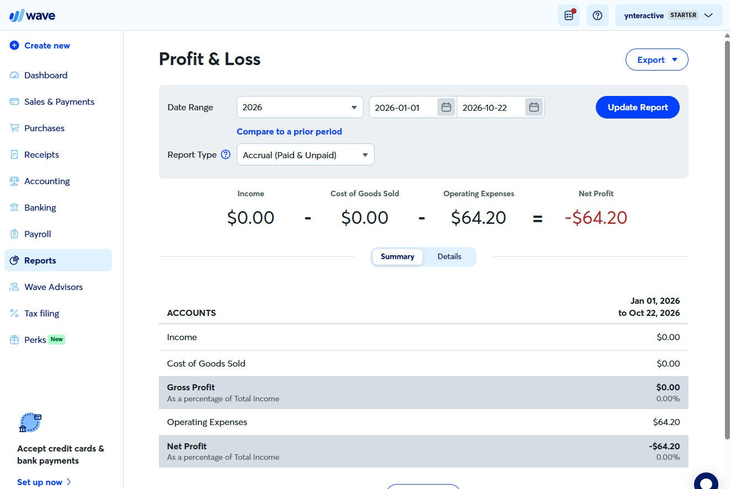Open the chat bubble widget

pyautogui.click(x=706, y=481)
